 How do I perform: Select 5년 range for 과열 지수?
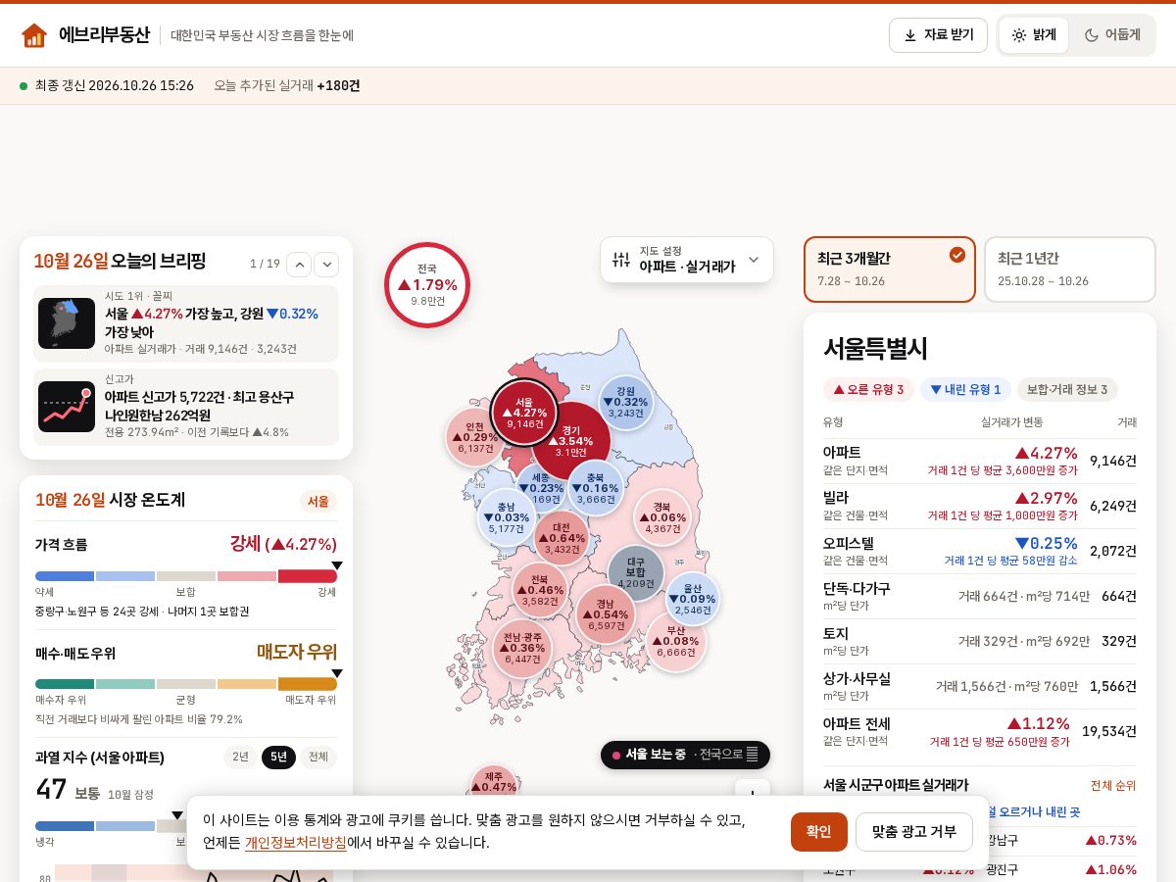(279, 758)
